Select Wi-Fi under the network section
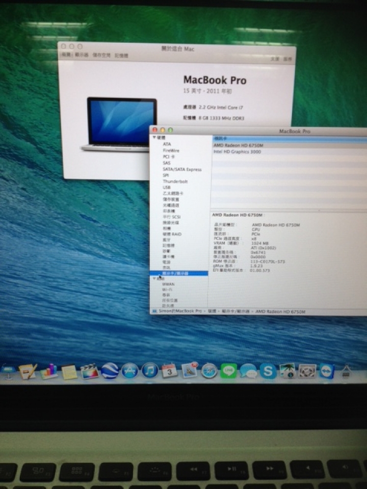The width and height of the screenshot is (367, 489). 167,290
